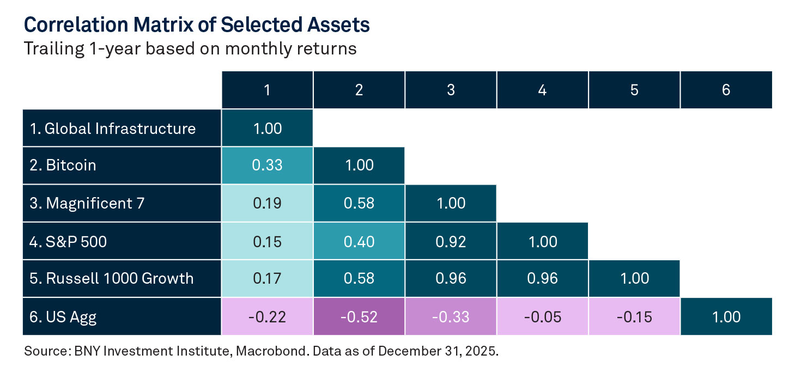Select the Bitcoin row label
This screenshot has height=373, width=789.
[x=71, y=166]
